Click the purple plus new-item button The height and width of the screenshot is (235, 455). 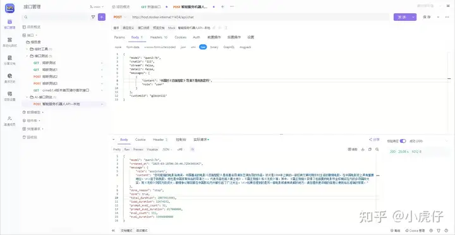point(102,17)
